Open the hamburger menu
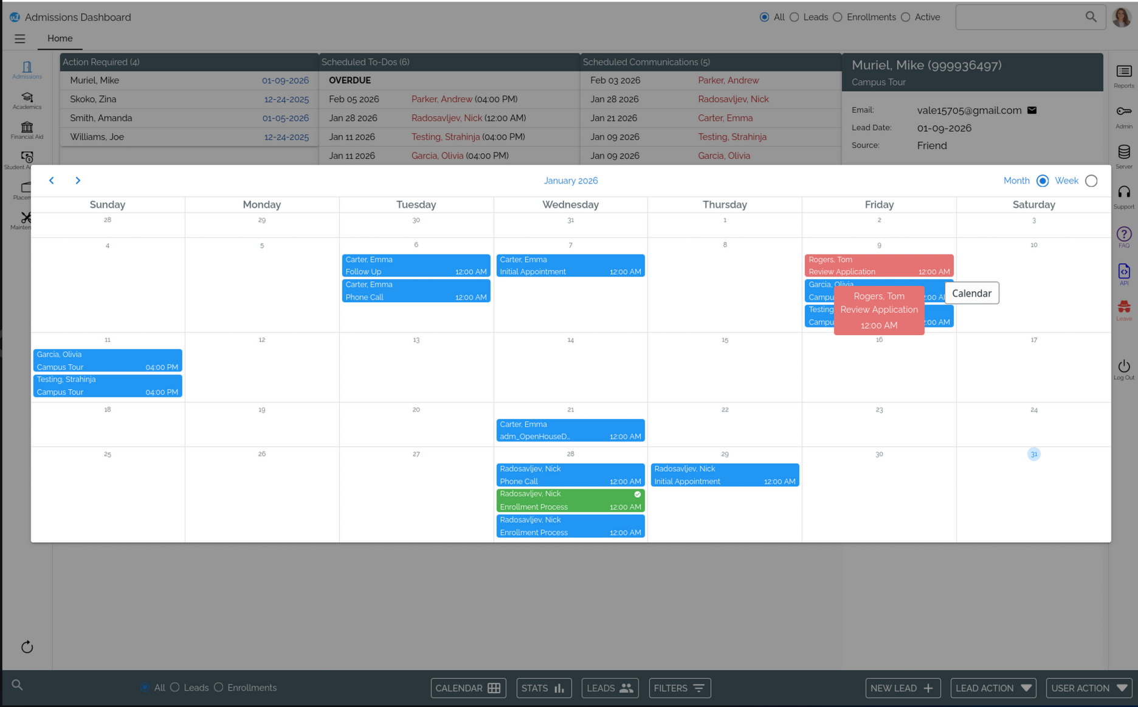 point(20,39)
